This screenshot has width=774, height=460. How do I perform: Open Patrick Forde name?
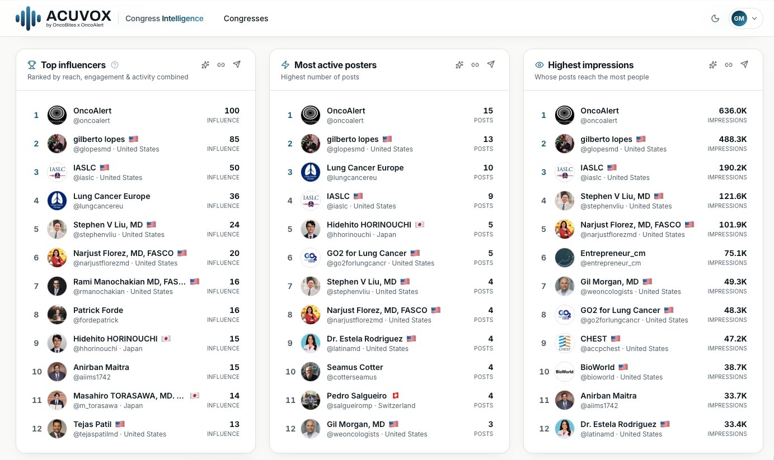[98, 310]
